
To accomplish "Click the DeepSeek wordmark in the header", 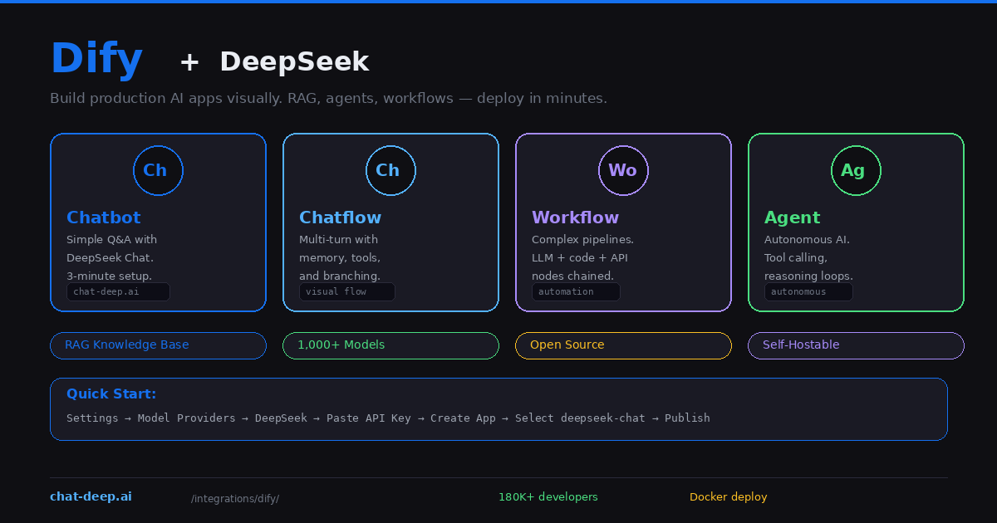I will pyautogui.click(x=294, y=61).
